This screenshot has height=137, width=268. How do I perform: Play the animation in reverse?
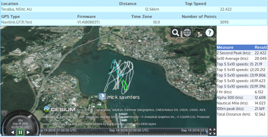pos(13,132)
